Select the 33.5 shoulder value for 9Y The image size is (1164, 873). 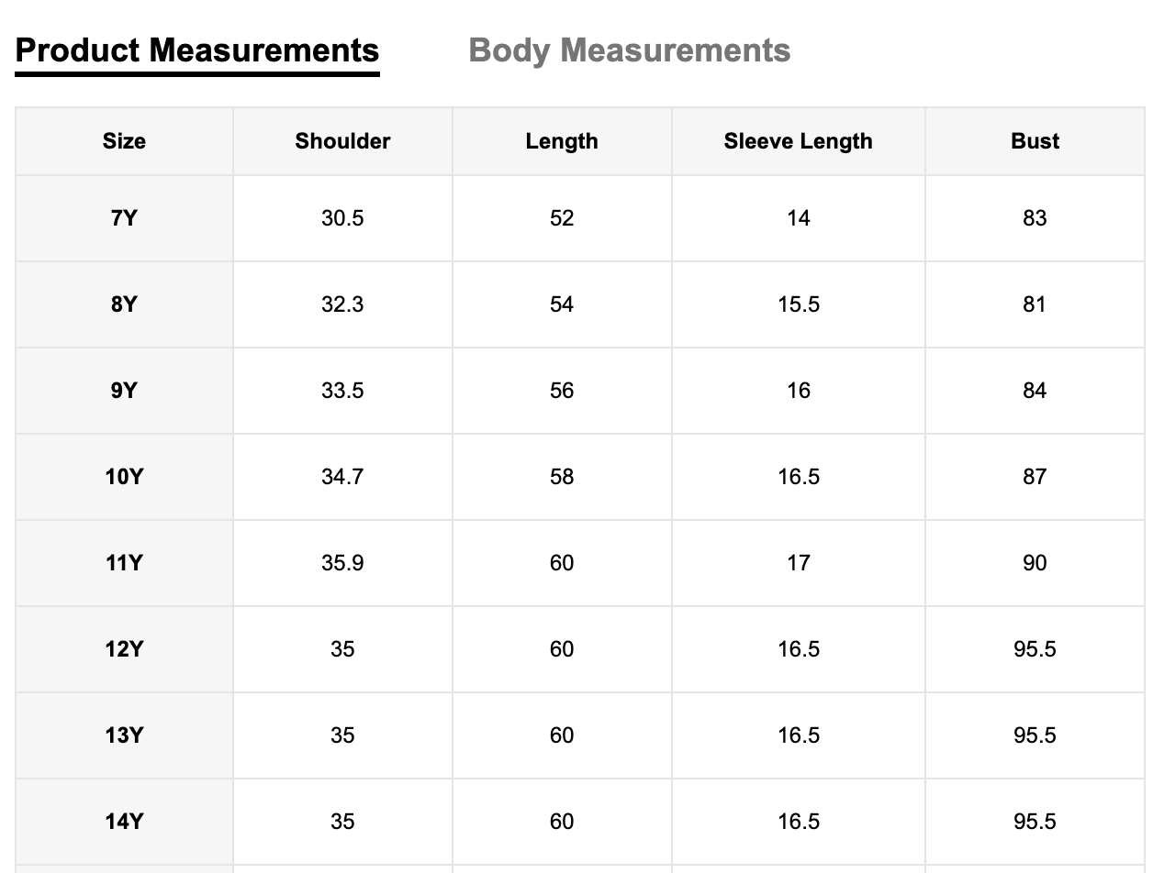pos(342,391)
